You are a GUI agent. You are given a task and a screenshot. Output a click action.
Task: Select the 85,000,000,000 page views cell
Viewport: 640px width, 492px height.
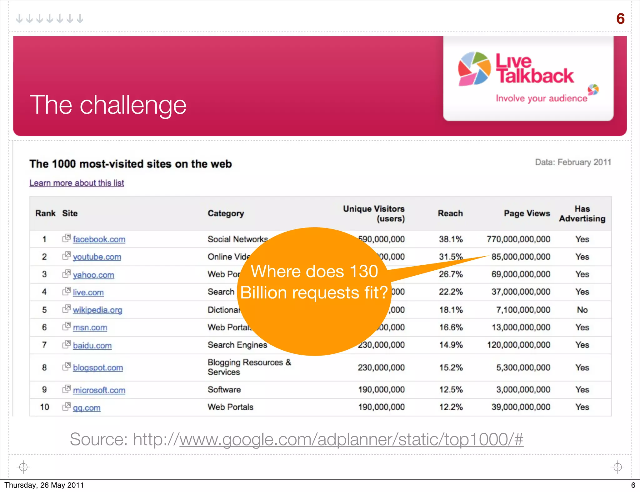pyautogui.click(x=521, y=257)
